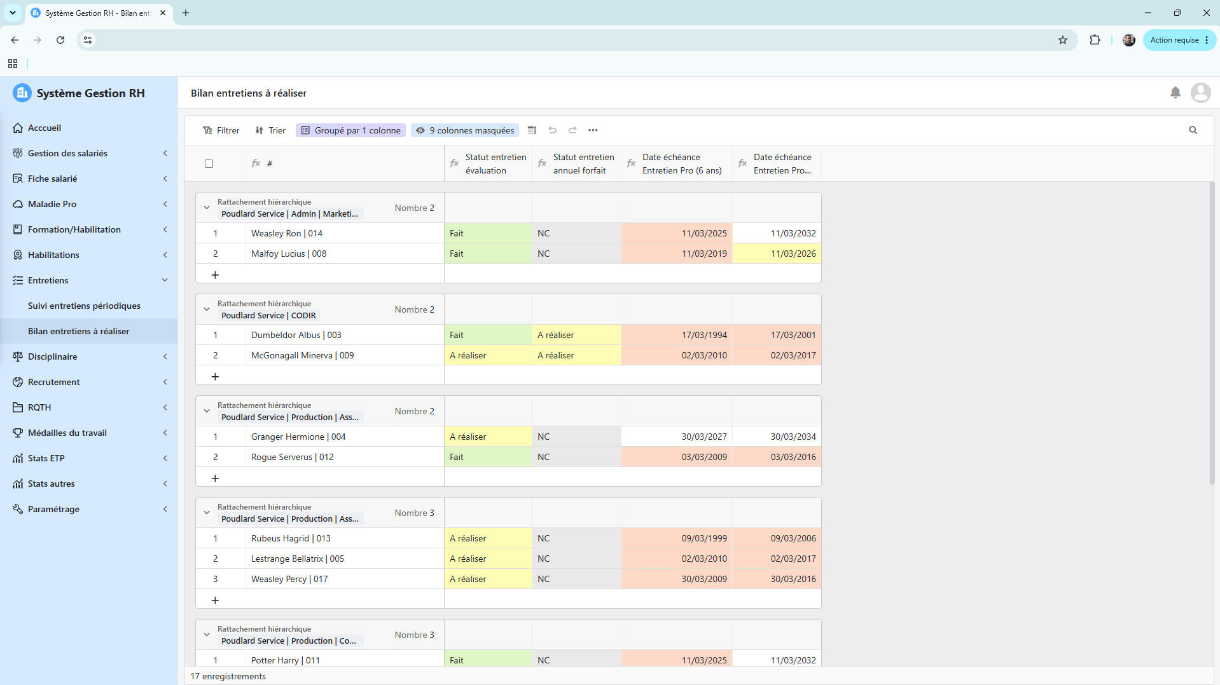The width and height of the screenshot is (1220, 685).
Task: Click the Filtrer button
Action: point(221,130)
